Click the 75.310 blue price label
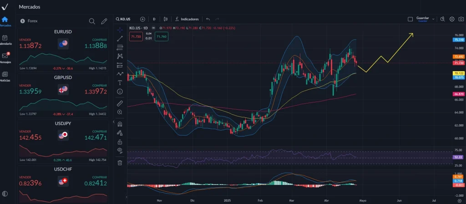This screenshot has height=204, width=466. [459, 40]
